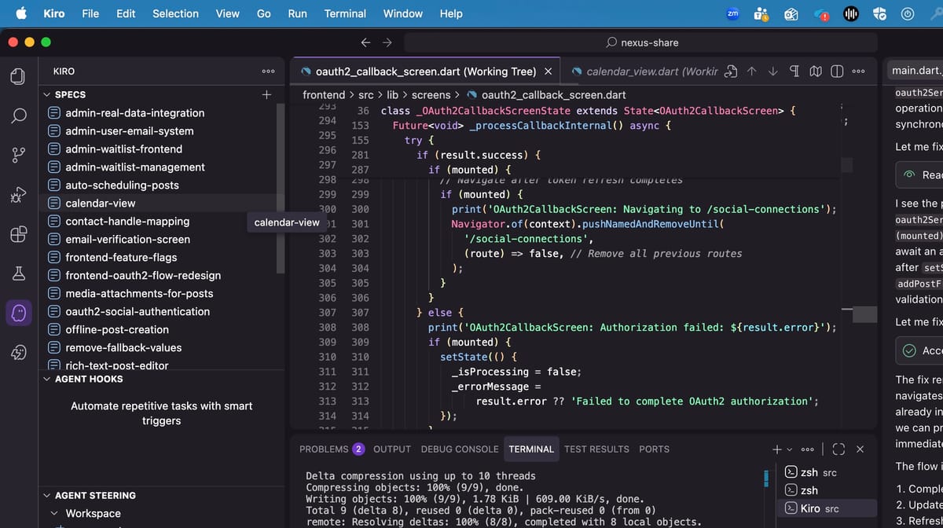Toggle the editor minimap icon

(x=815, y=71)
